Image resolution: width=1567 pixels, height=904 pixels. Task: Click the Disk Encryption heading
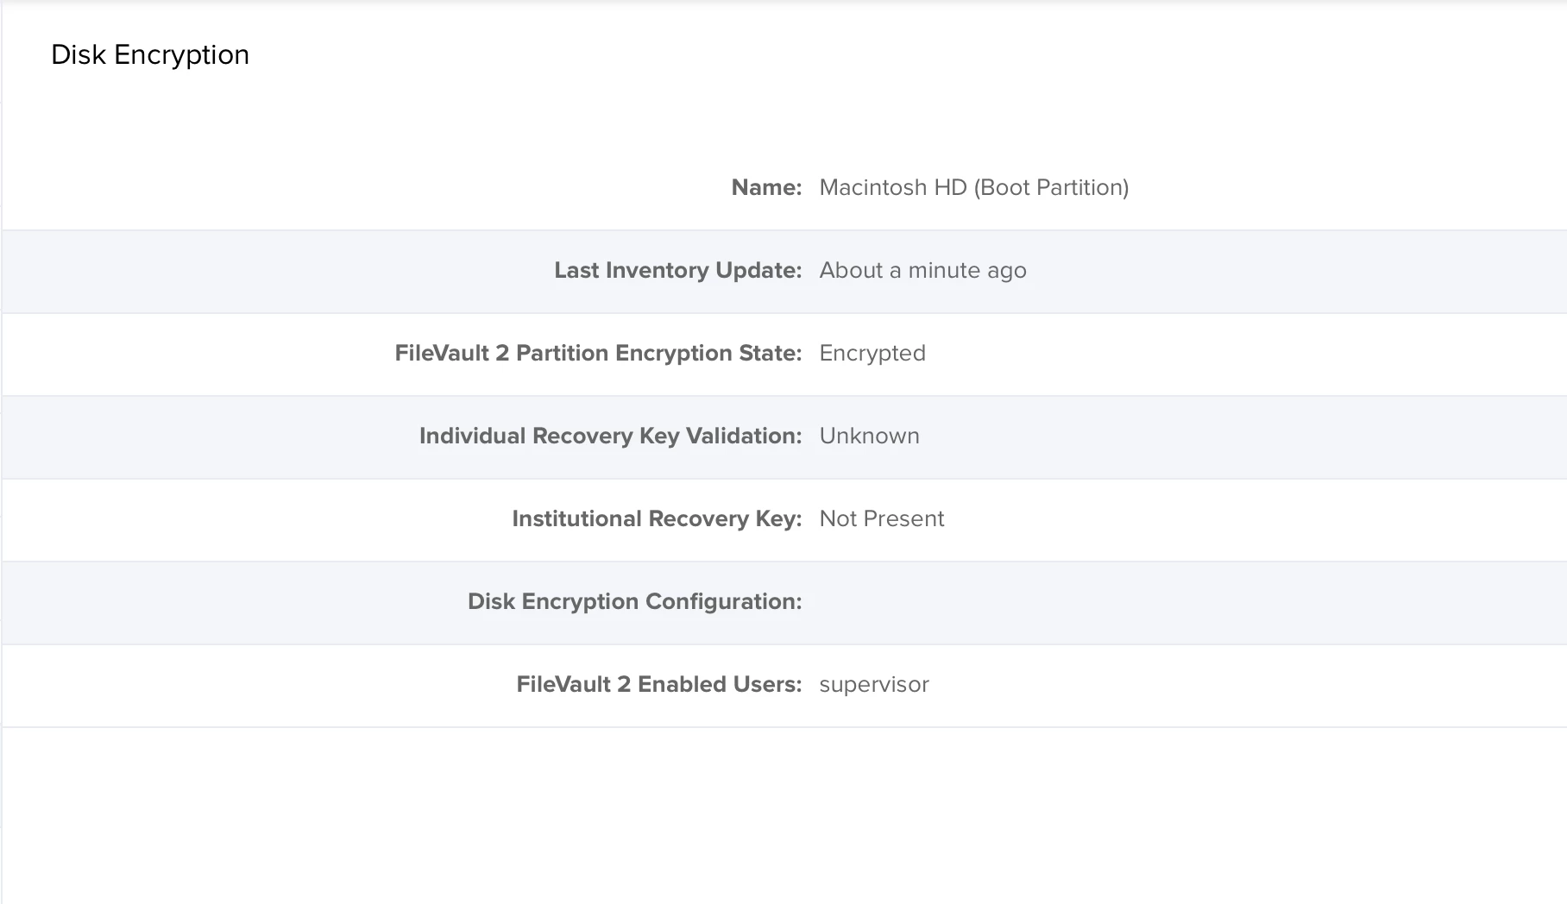click(x=150, y=55)
